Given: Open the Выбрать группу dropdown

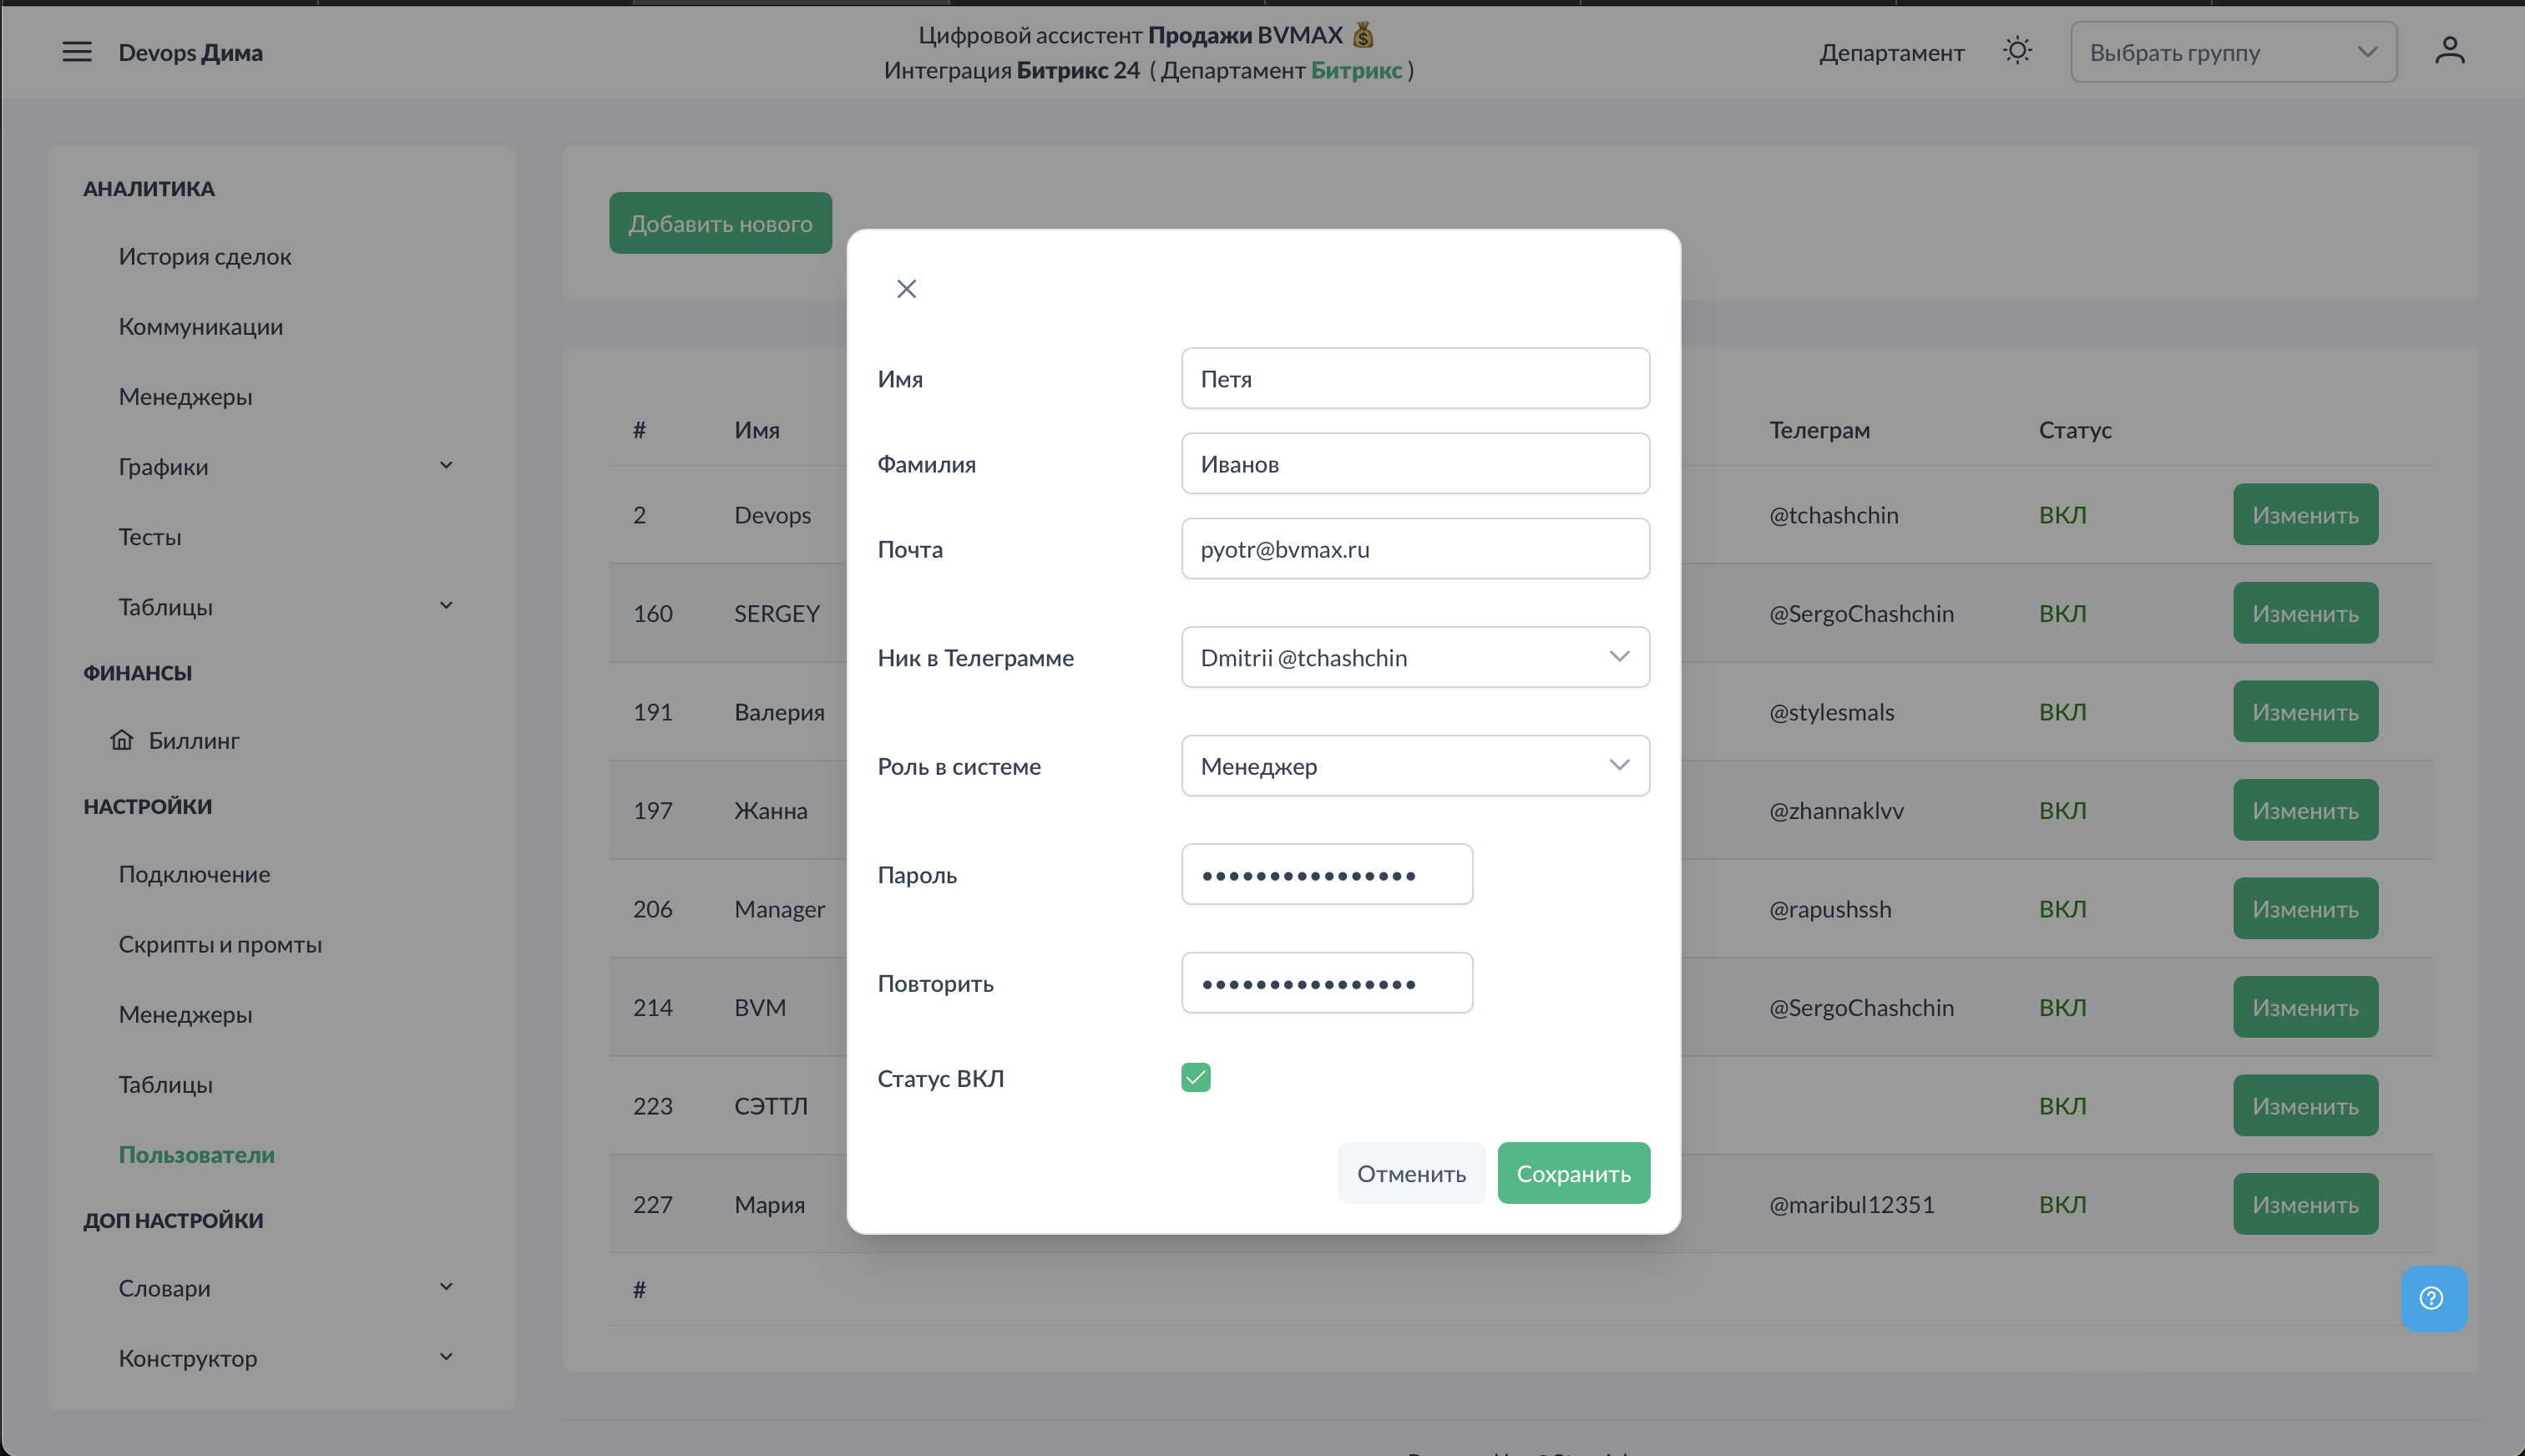Looking at the screenshot, I should [2232, 52].
